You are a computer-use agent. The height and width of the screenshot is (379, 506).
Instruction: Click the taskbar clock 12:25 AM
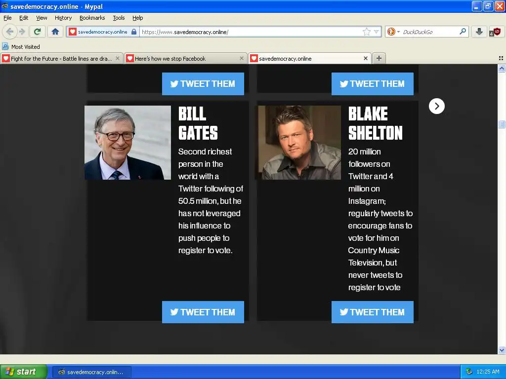tap(487, 372)
